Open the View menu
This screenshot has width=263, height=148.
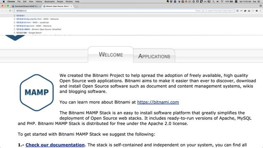point(31,1)
